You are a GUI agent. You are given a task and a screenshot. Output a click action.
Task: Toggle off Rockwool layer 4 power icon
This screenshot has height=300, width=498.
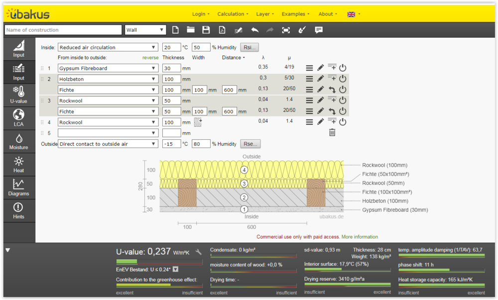click(343, 122)
